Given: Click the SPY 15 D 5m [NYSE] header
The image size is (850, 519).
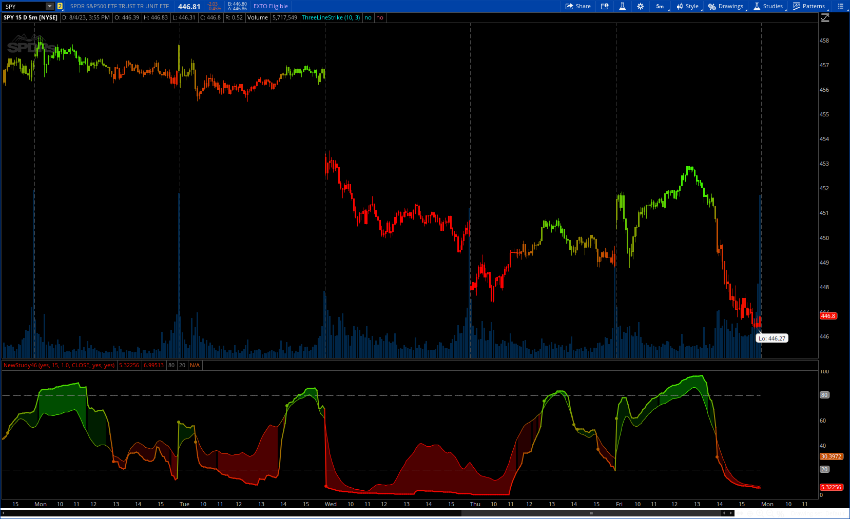Looking at the screenshot, I should 31,17.
